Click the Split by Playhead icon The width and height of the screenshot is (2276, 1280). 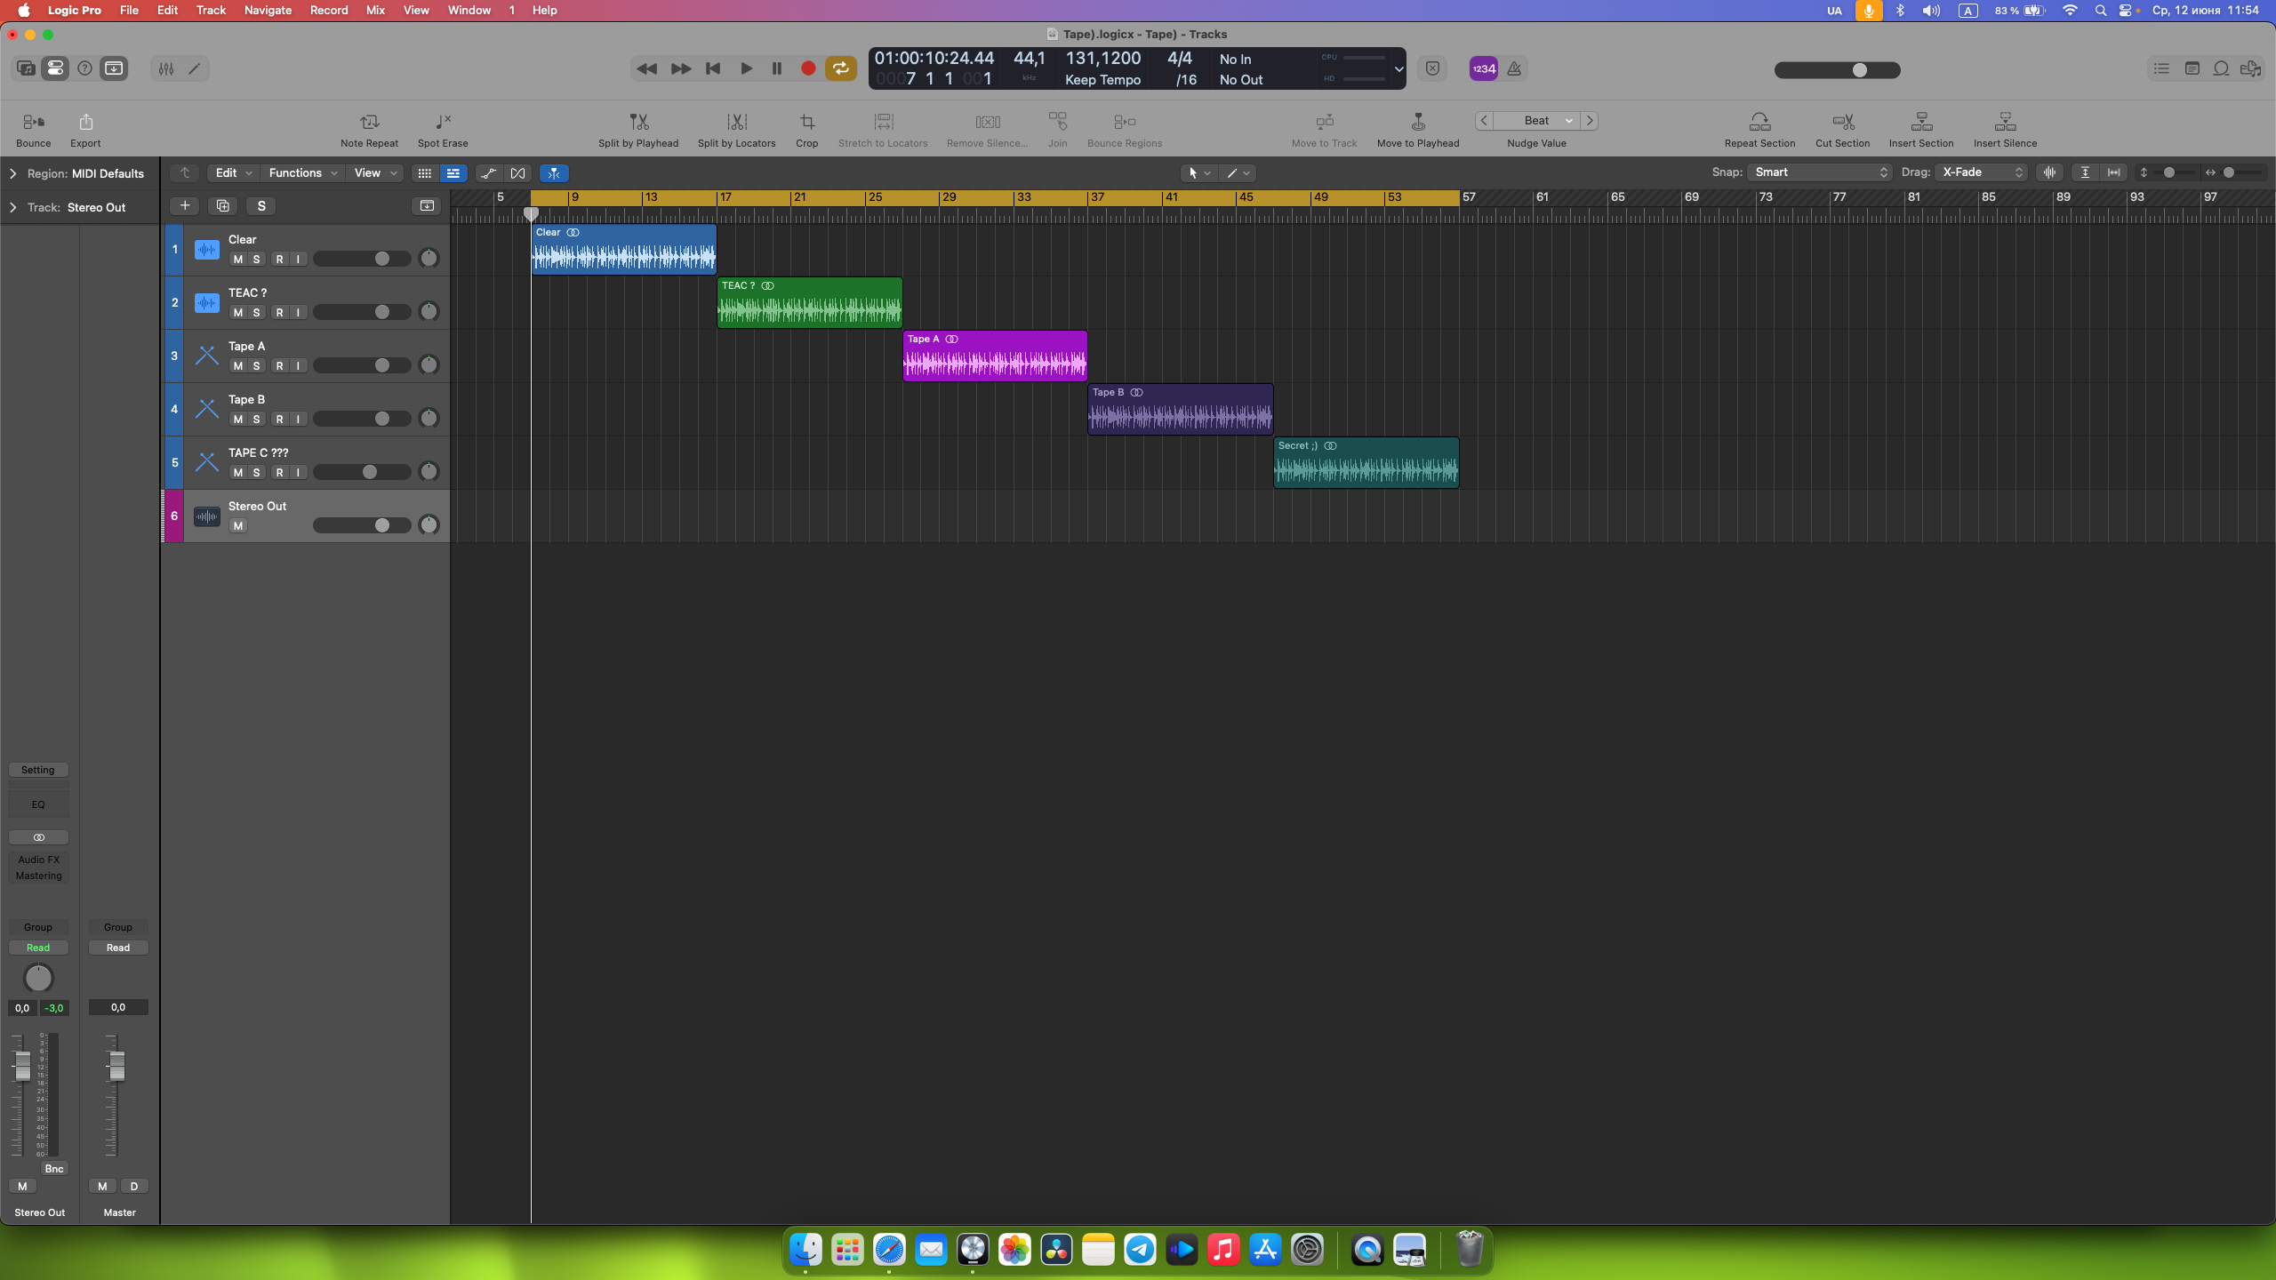coord(638,122)
